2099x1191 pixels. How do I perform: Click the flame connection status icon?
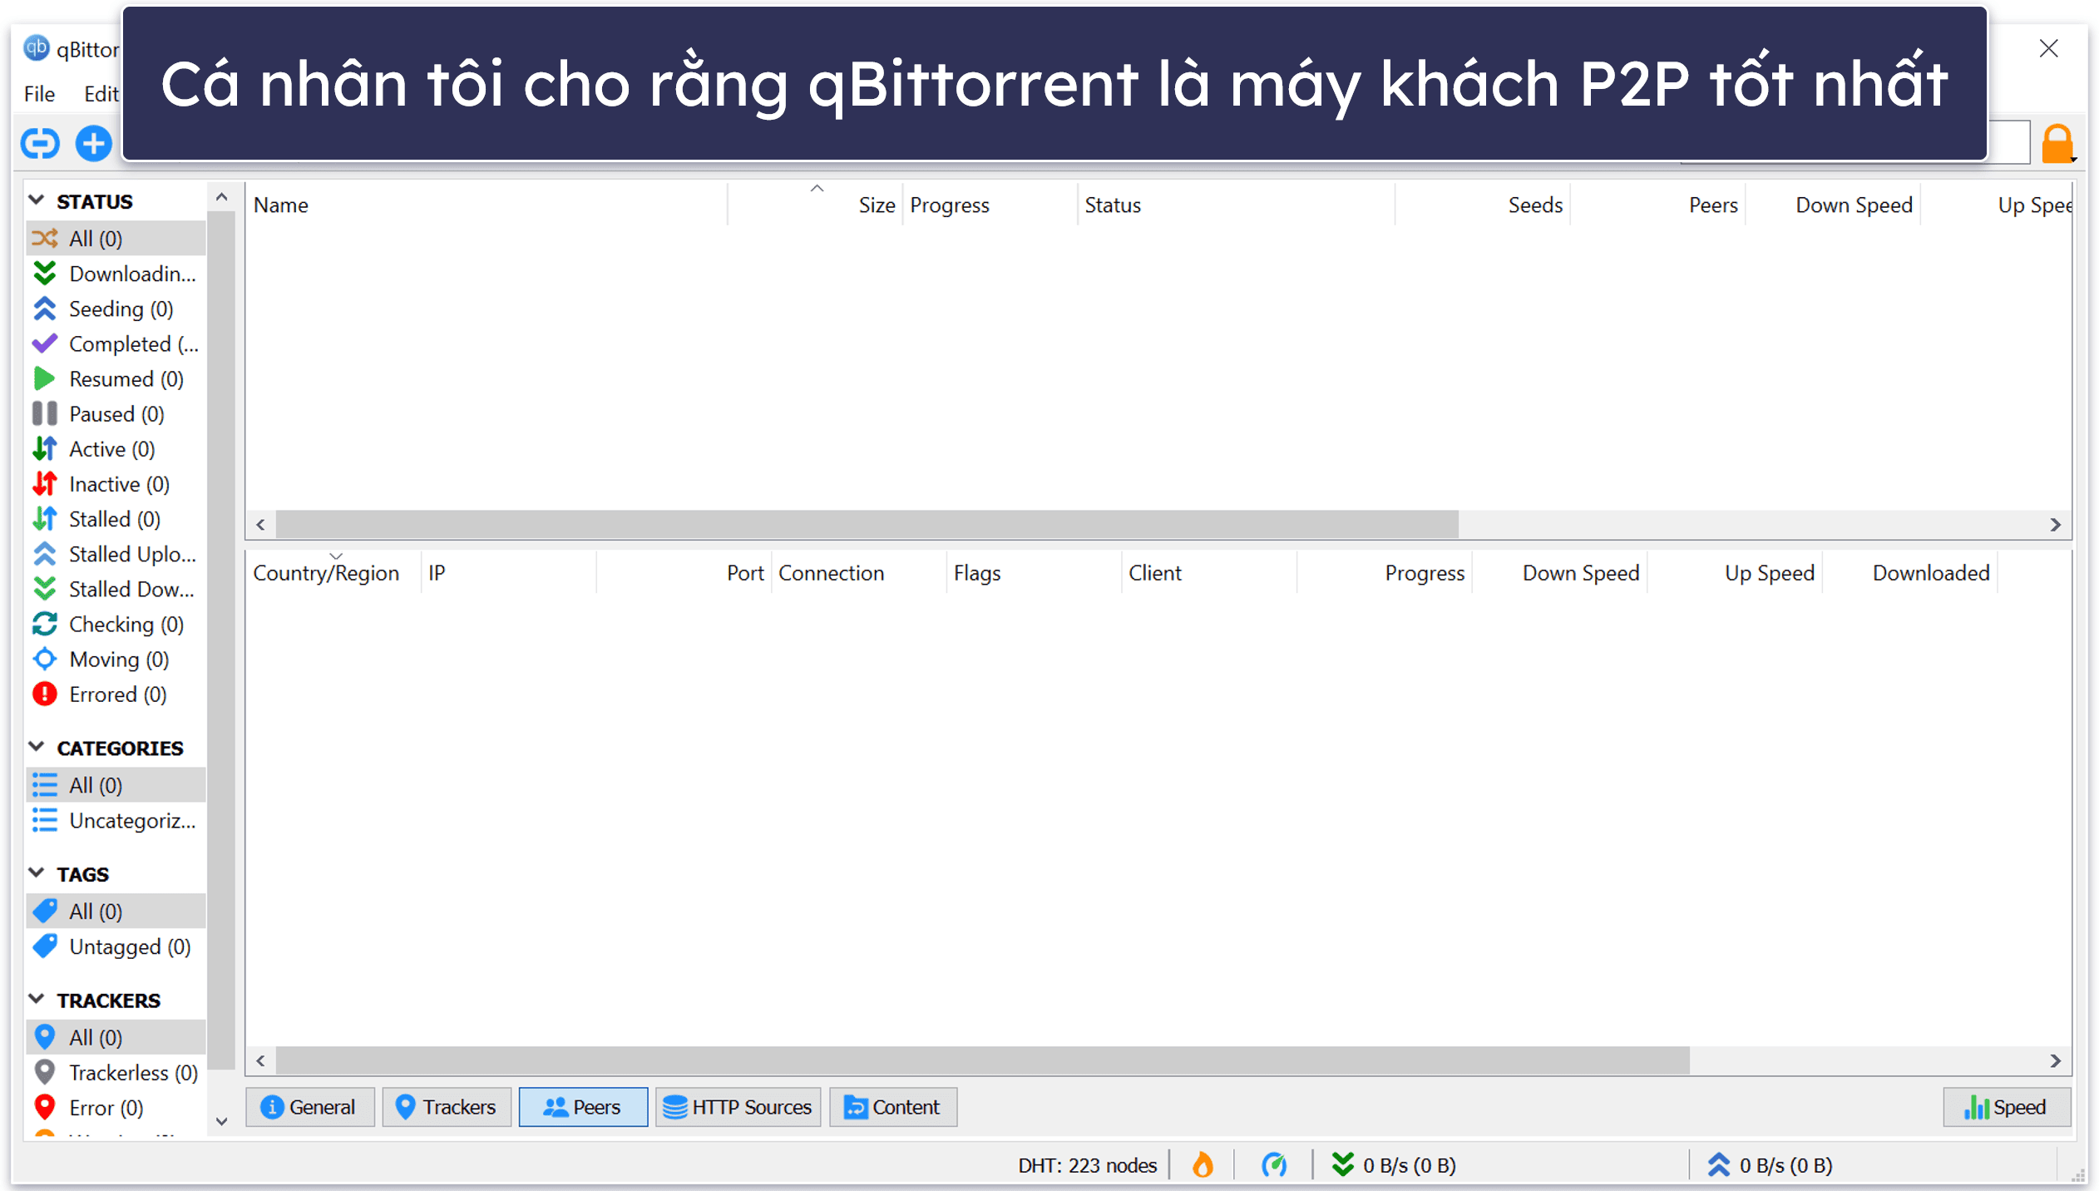[x=1202, y=1164]
